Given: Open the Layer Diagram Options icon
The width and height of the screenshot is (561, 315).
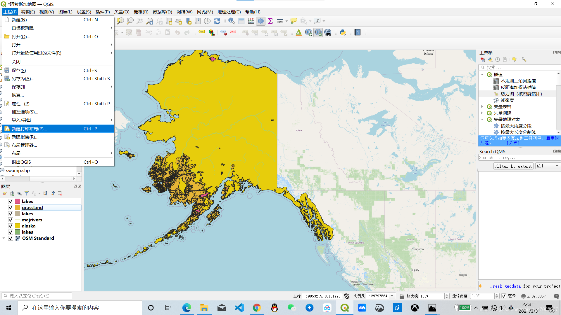Looking at the screenshot, I should point(211,32).
